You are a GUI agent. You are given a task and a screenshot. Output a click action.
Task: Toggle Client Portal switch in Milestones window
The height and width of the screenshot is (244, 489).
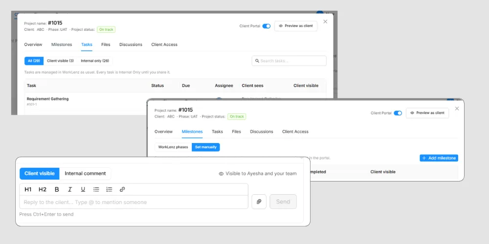coord(398,113)
